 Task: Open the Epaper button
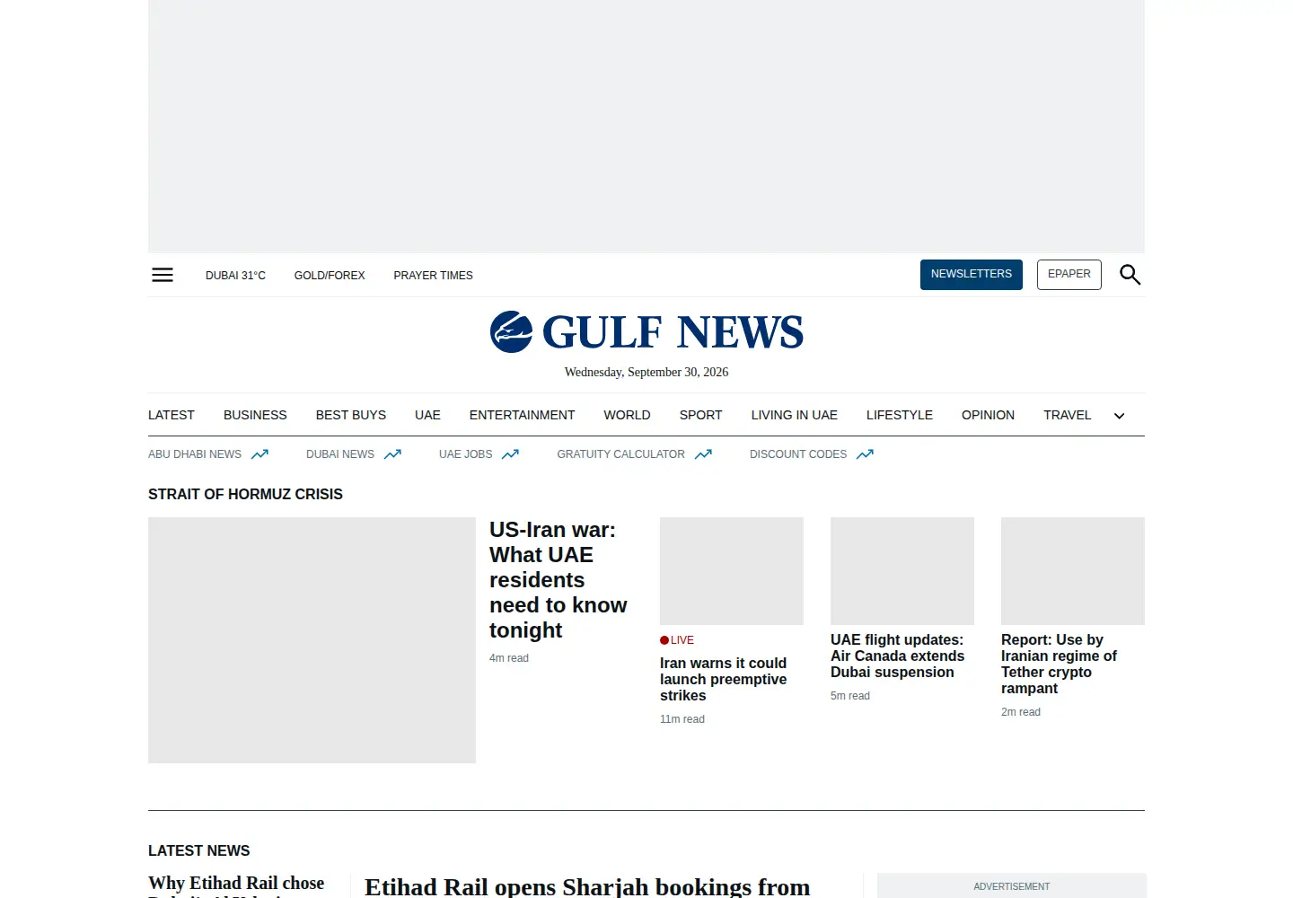coord(1069,275)
